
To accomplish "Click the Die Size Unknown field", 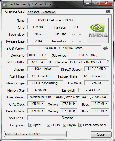I will coord(76,34).
